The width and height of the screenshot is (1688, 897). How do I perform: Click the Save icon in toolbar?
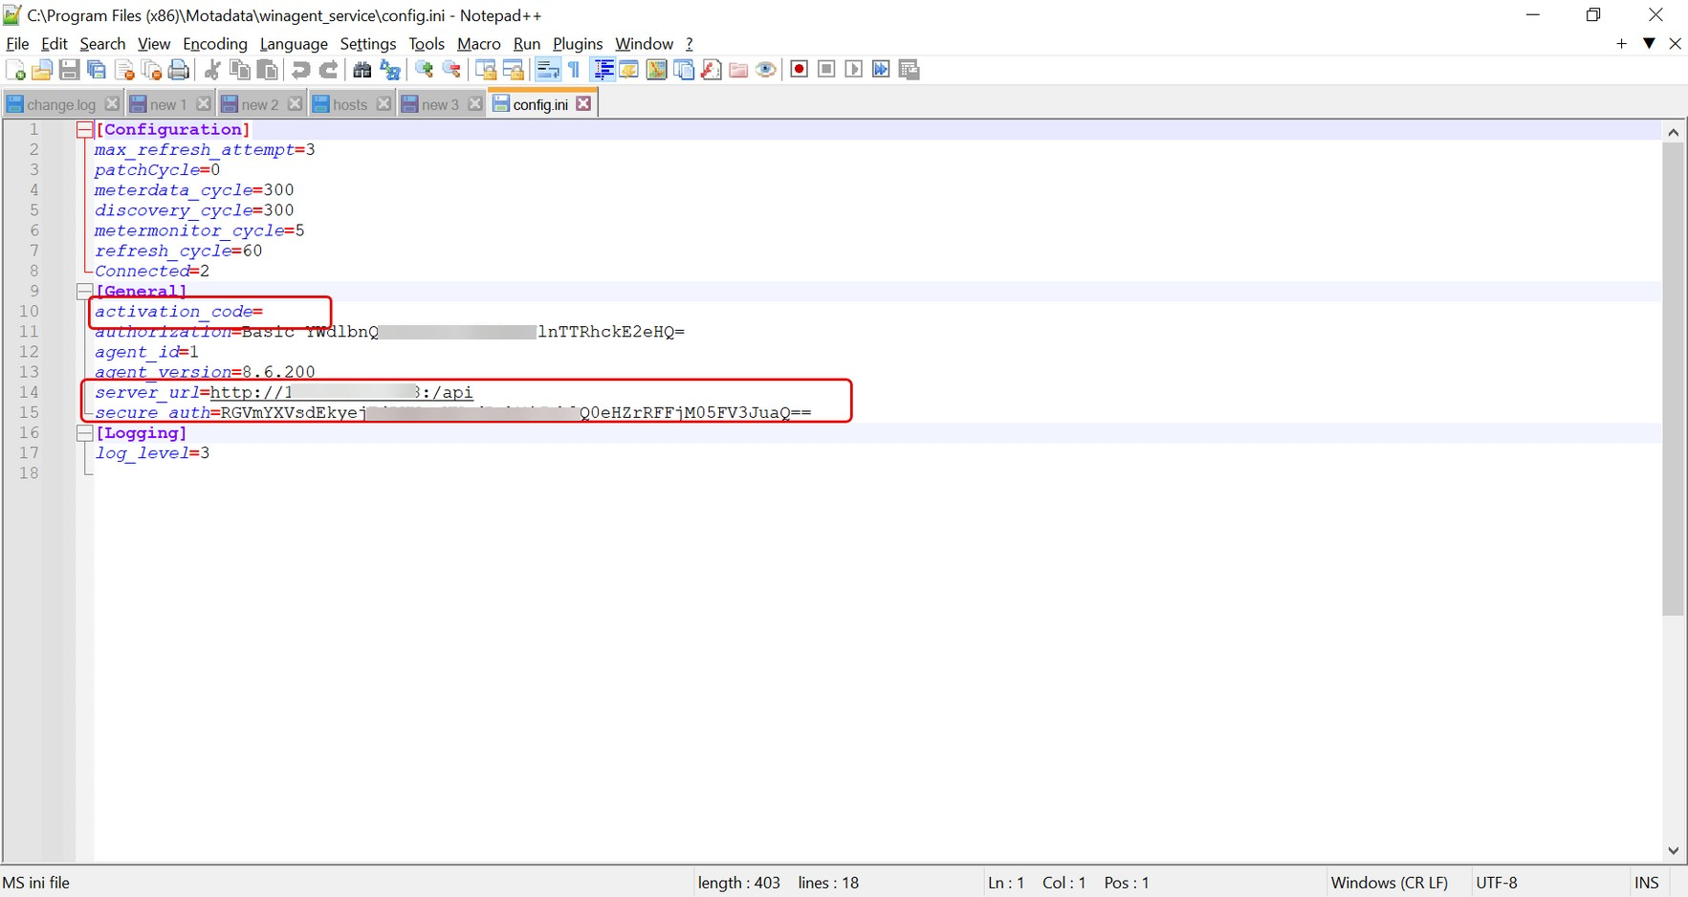point(69,70)
